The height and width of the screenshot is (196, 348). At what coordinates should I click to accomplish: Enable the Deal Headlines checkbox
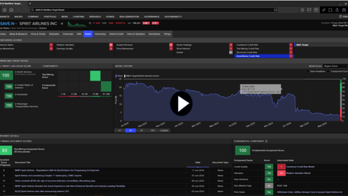click(x=307, y=71)
